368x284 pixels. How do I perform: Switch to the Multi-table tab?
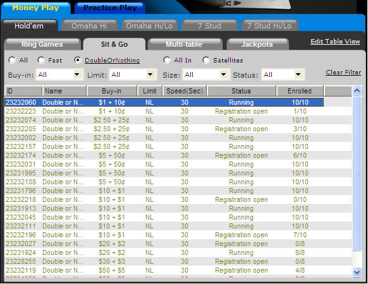point(184,44)
